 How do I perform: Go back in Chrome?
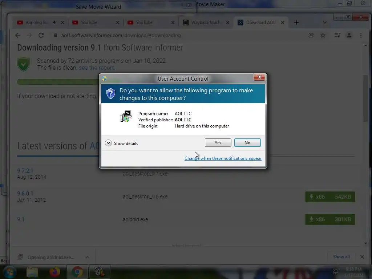[18, 35]
